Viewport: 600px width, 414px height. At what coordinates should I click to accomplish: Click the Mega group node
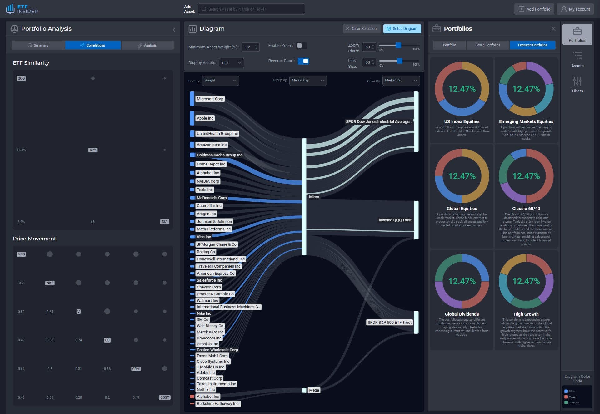(314, 390)
